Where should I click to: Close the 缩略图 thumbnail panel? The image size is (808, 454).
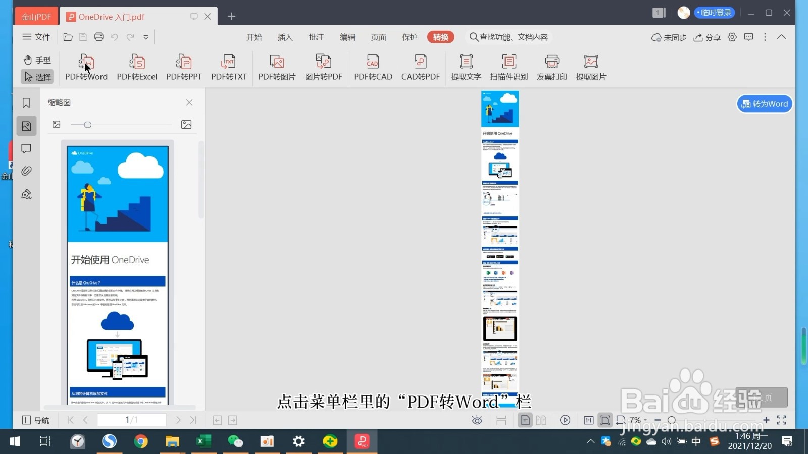[189, 102]
